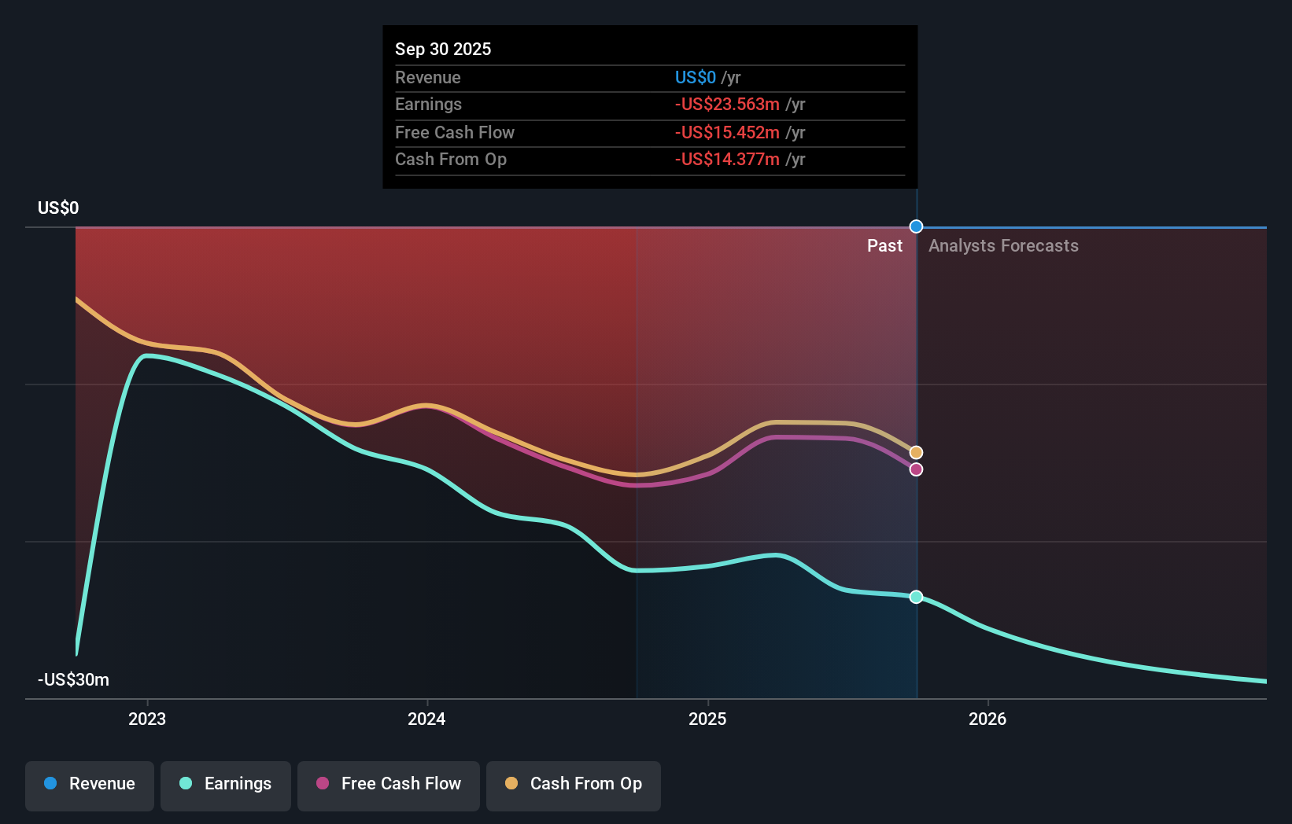Screen dimensions: 1292x824
Task: Click the -US$23.563m Earnings value
Action: [x=727, y=104]
